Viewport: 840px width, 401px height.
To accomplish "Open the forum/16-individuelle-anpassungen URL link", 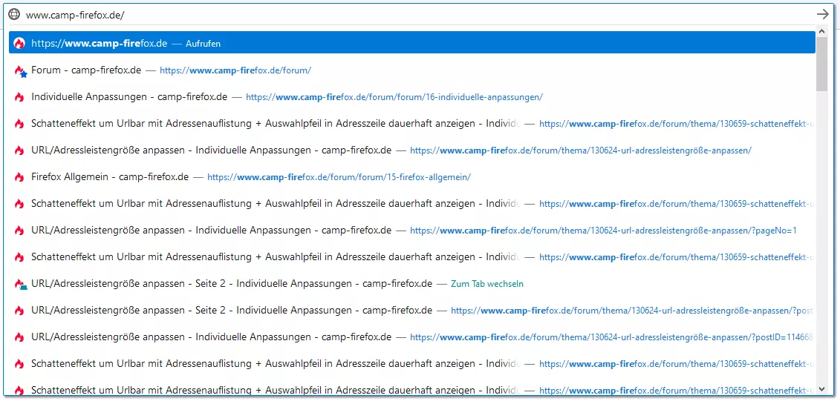I will (394, 97).
